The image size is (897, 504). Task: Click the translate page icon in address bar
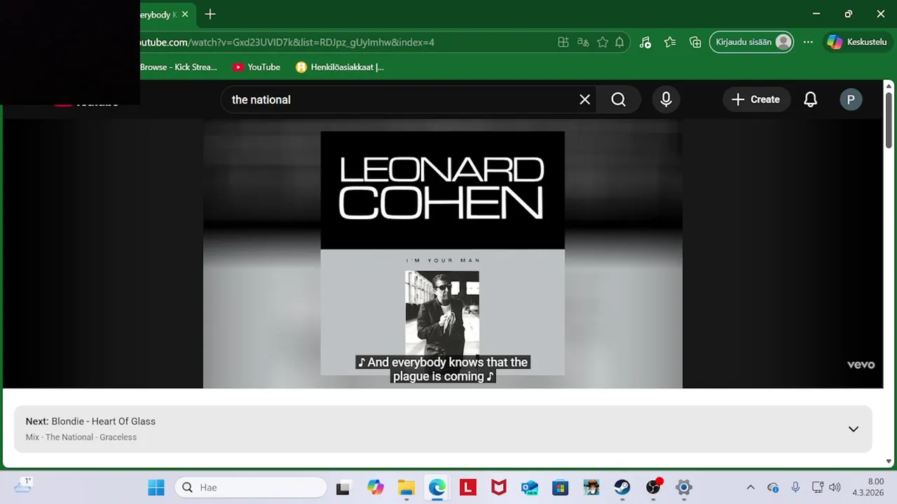tap(582, 42)
